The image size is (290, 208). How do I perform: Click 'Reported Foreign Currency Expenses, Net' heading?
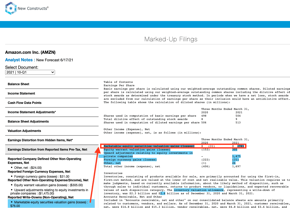coord(39,172)
